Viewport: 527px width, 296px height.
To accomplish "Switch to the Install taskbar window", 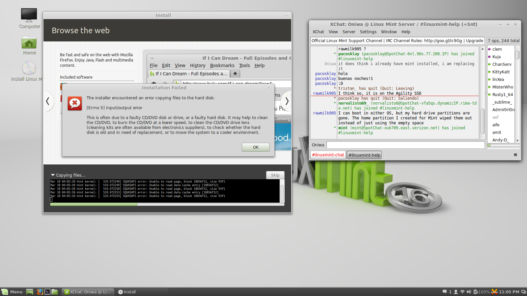I will 142,292.
